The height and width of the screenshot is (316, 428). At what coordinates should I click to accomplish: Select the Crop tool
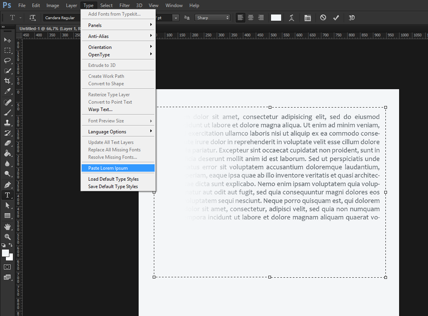tap(7, 81)
